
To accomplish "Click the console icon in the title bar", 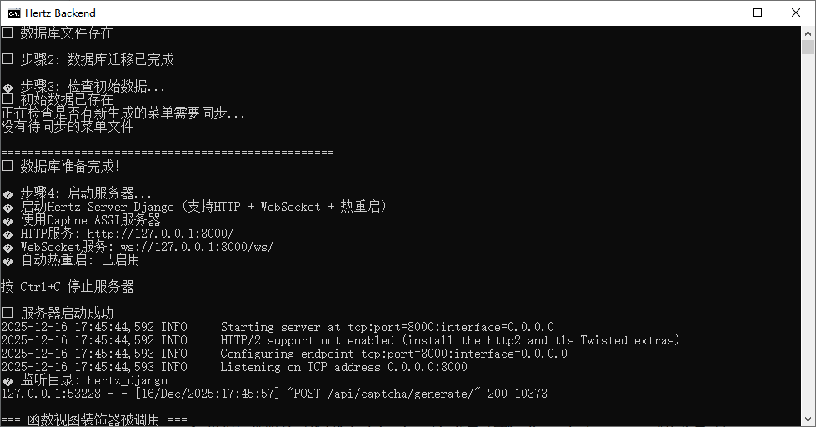I will [x=14, y=13].
